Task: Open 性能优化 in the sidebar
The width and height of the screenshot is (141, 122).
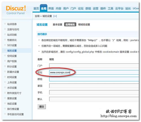Action: 12,40
